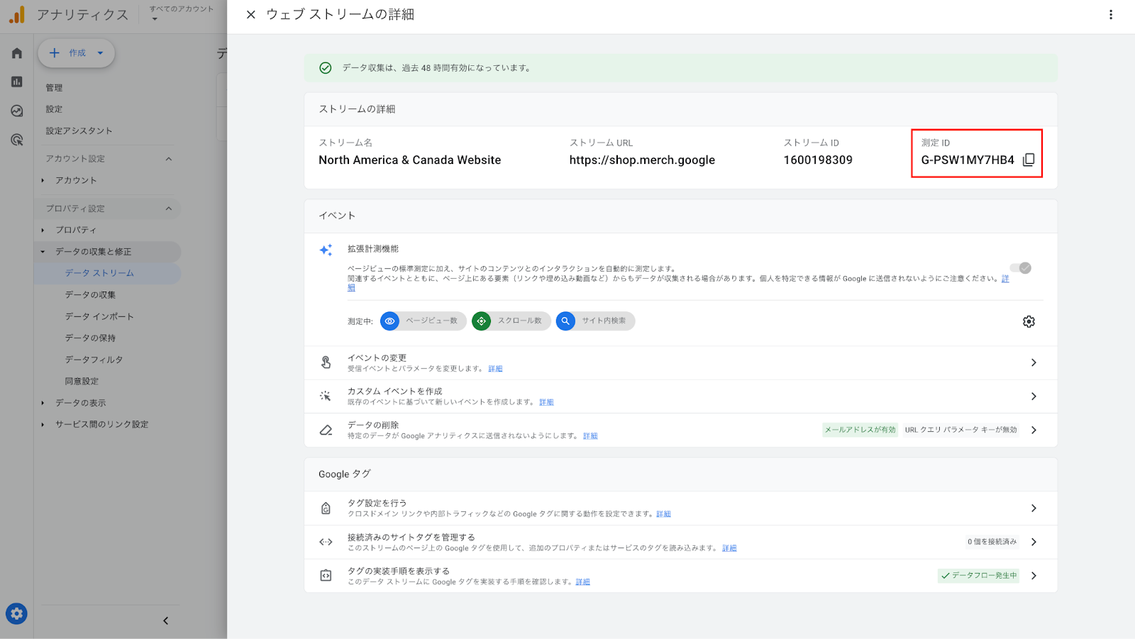Image resolution: width=1135 pixels, height=639 pixels.
Task: Expand the アカウント tree item
Action: click(x=43, y=180)
